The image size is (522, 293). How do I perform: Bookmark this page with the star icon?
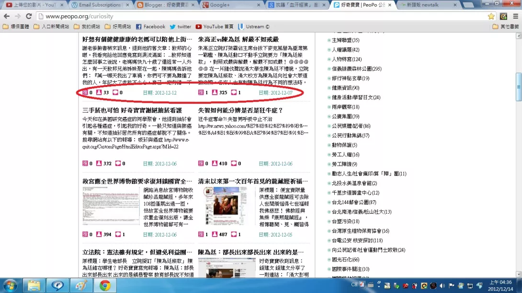point(491,16)
